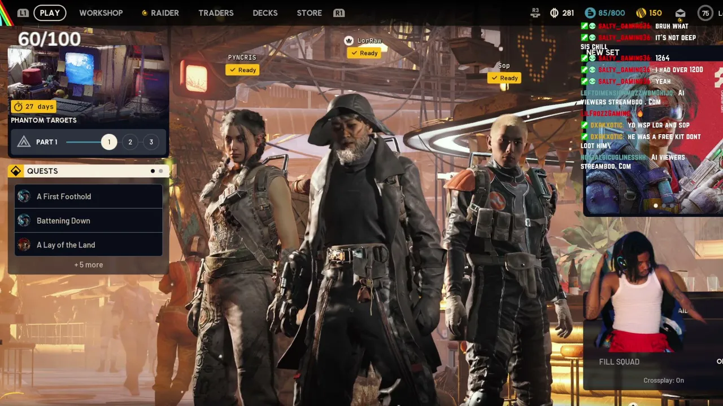Click the checkmark in PYNCRIS's Ready badge
The image size is (723, 406).
(233, 70)
